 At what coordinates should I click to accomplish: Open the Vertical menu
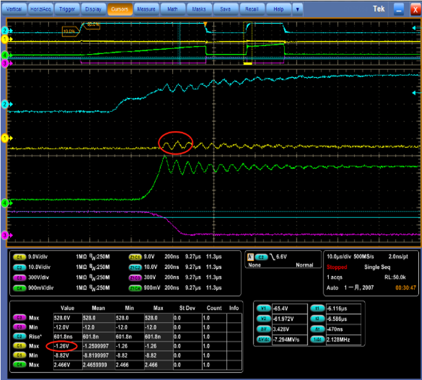(x=14, y=9)
